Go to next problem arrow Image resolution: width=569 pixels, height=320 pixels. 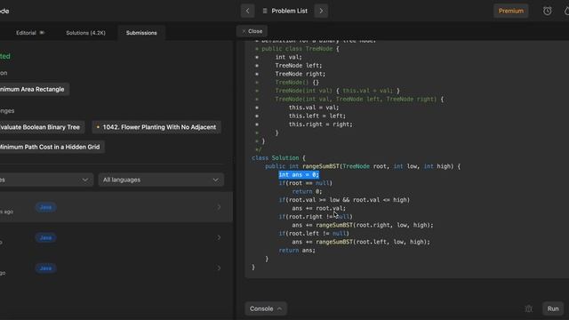pyautogui.click(x=321, y=11)
